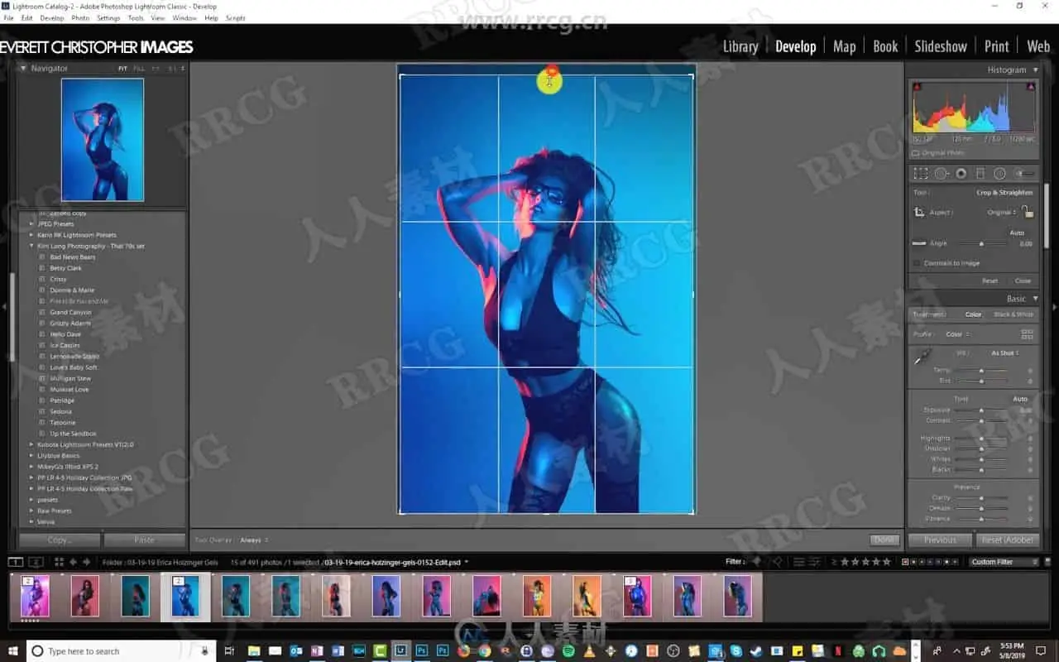
Task: Open the Photo menu
Action: (x=80, y=17)
